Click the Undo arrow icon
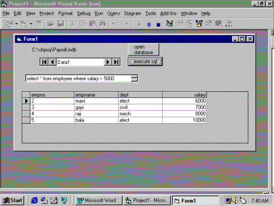This screenshot has height=206, width=274. [x=115, y=24]
